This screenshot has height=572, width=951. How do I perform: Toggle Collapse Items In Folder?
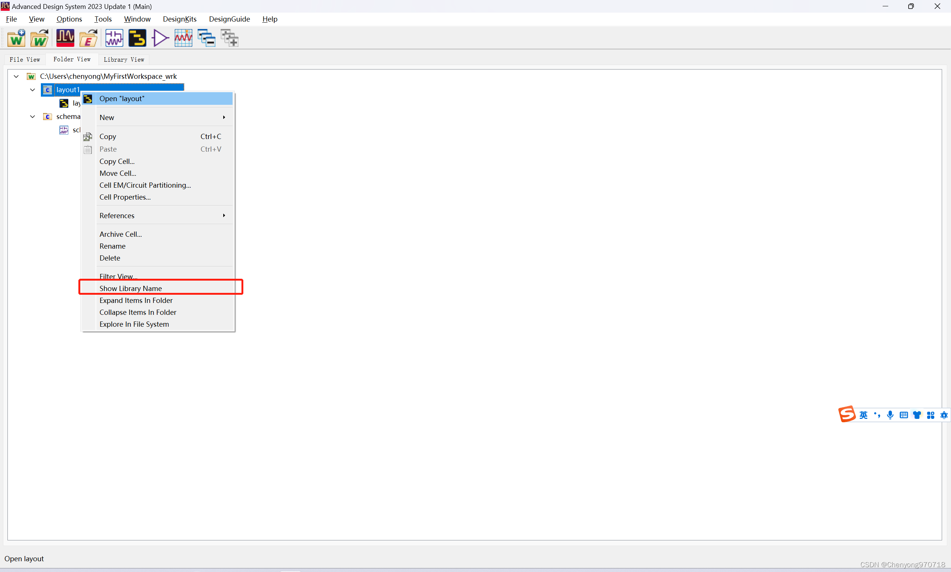137,312
